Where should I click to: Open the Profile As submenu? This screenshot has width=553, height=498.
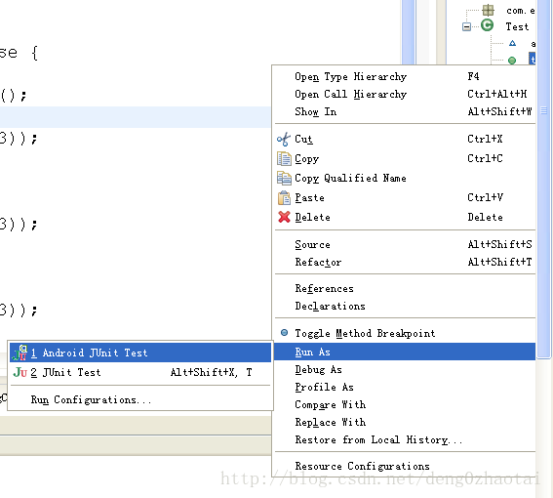(x=405, y=387)
